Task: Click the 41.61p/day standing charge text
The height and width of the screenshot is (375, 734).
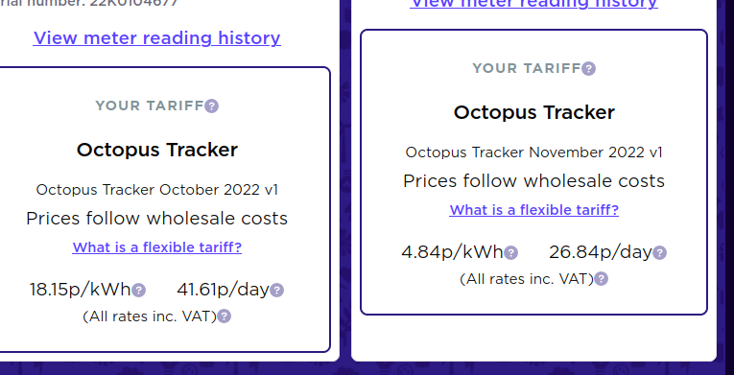Action: point(223,290)
